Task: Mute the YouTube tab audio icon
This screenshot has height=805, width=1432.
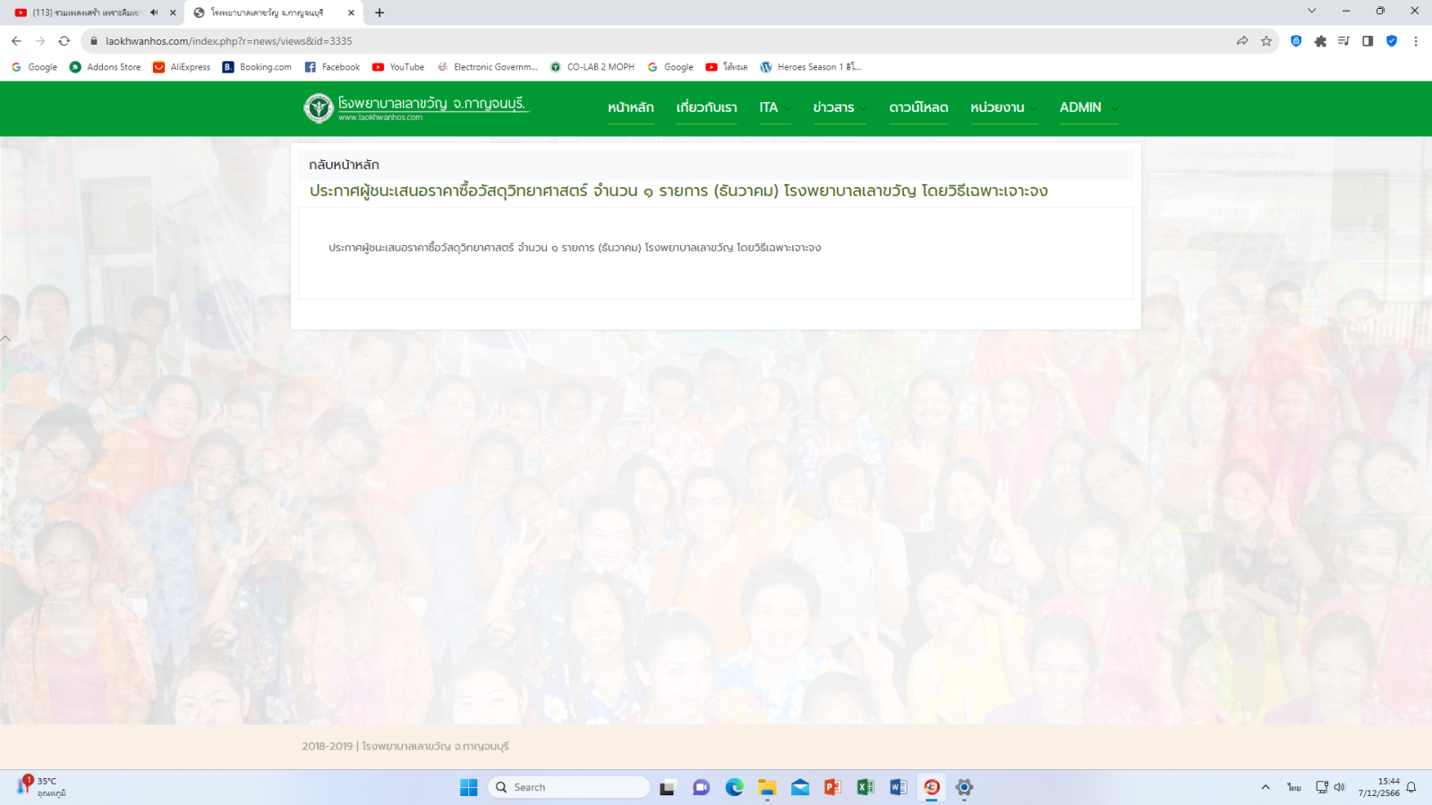Action: 154,13
